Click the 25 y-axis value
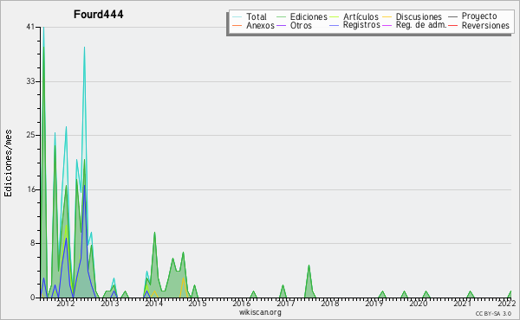 [x=30, y=135]
